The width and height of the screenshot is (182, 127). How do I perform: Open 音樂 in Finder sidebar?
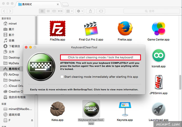pyautogui.click(x=9, y=41)
